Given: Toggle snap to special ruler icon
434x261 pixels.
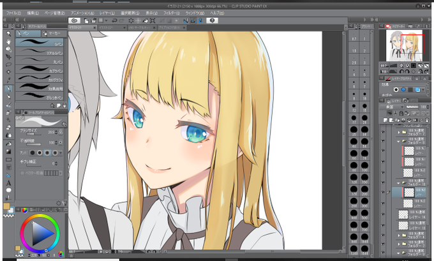Looking at the screenshot, I should coord(193,20).
